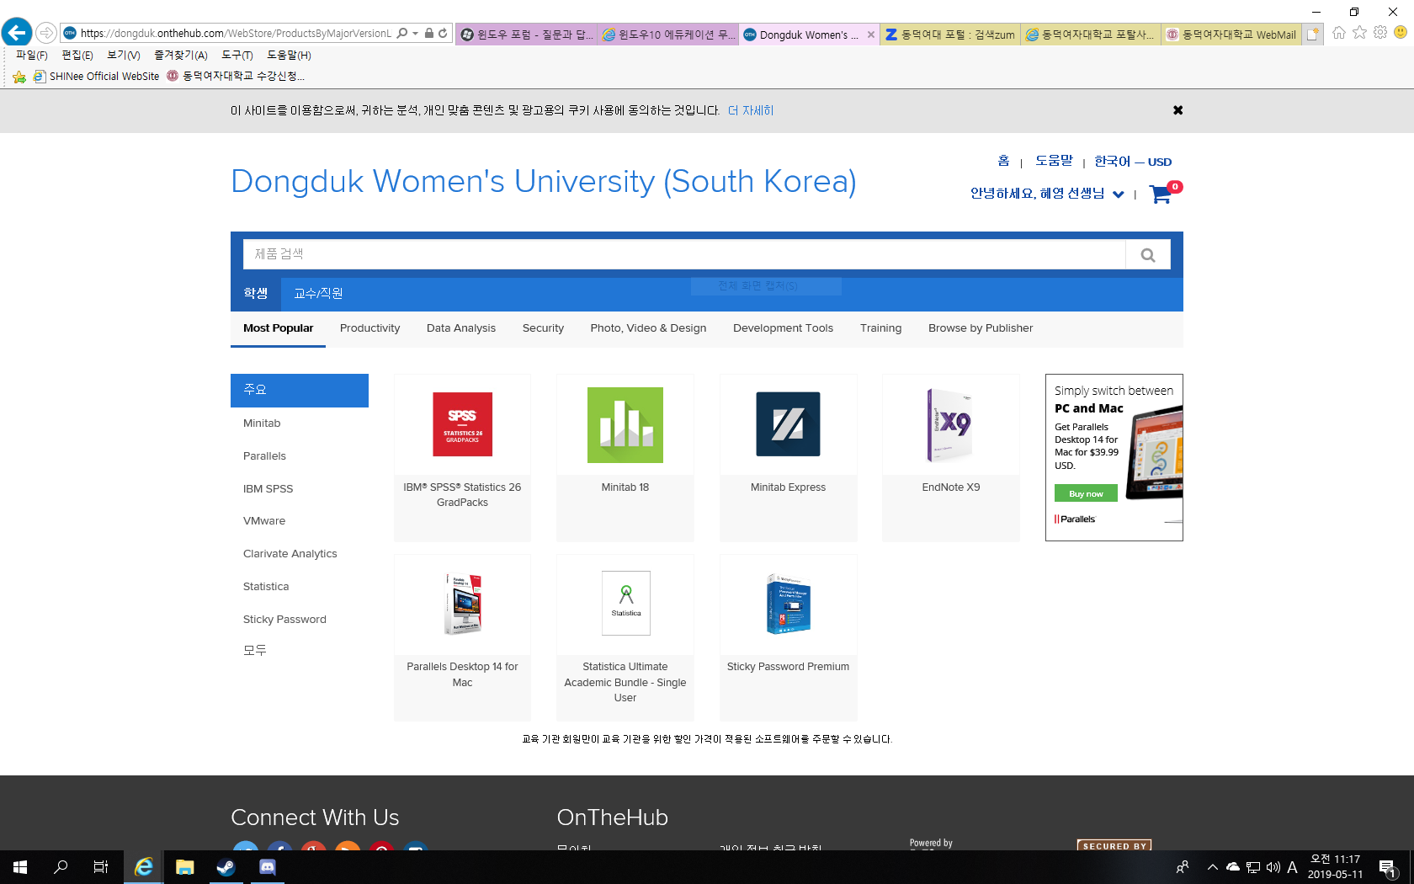
Task: Open the notification center icon
Action: [1388, 867]
